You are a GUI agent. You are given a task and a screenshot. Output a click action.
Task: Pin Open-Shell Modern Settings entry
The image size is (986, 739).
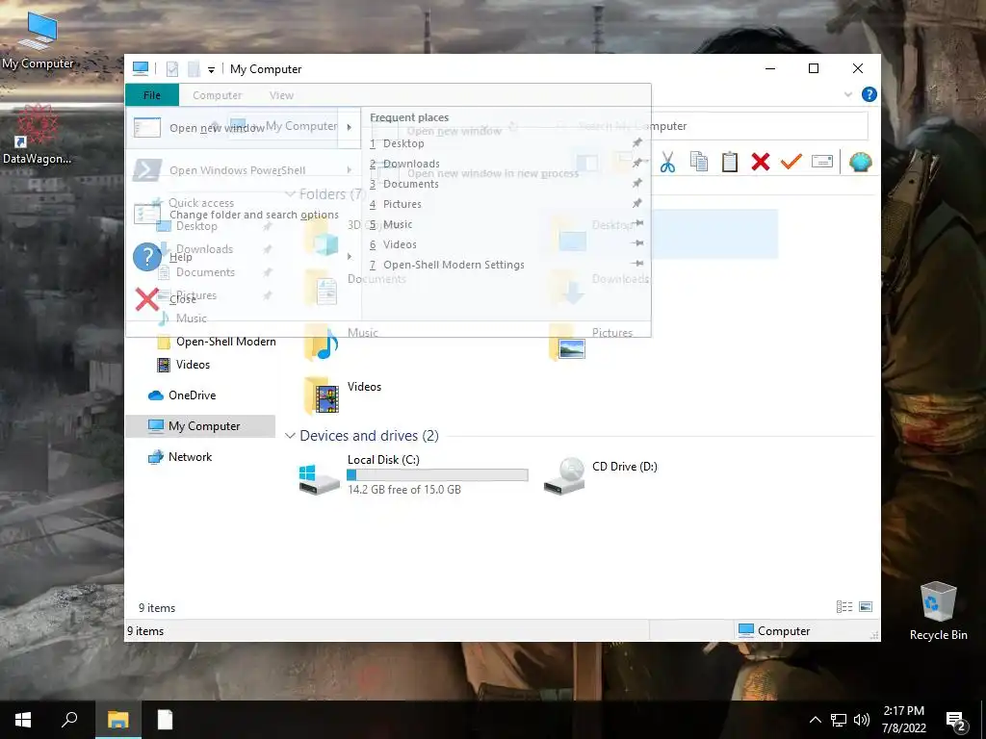[x=637, y=264]
